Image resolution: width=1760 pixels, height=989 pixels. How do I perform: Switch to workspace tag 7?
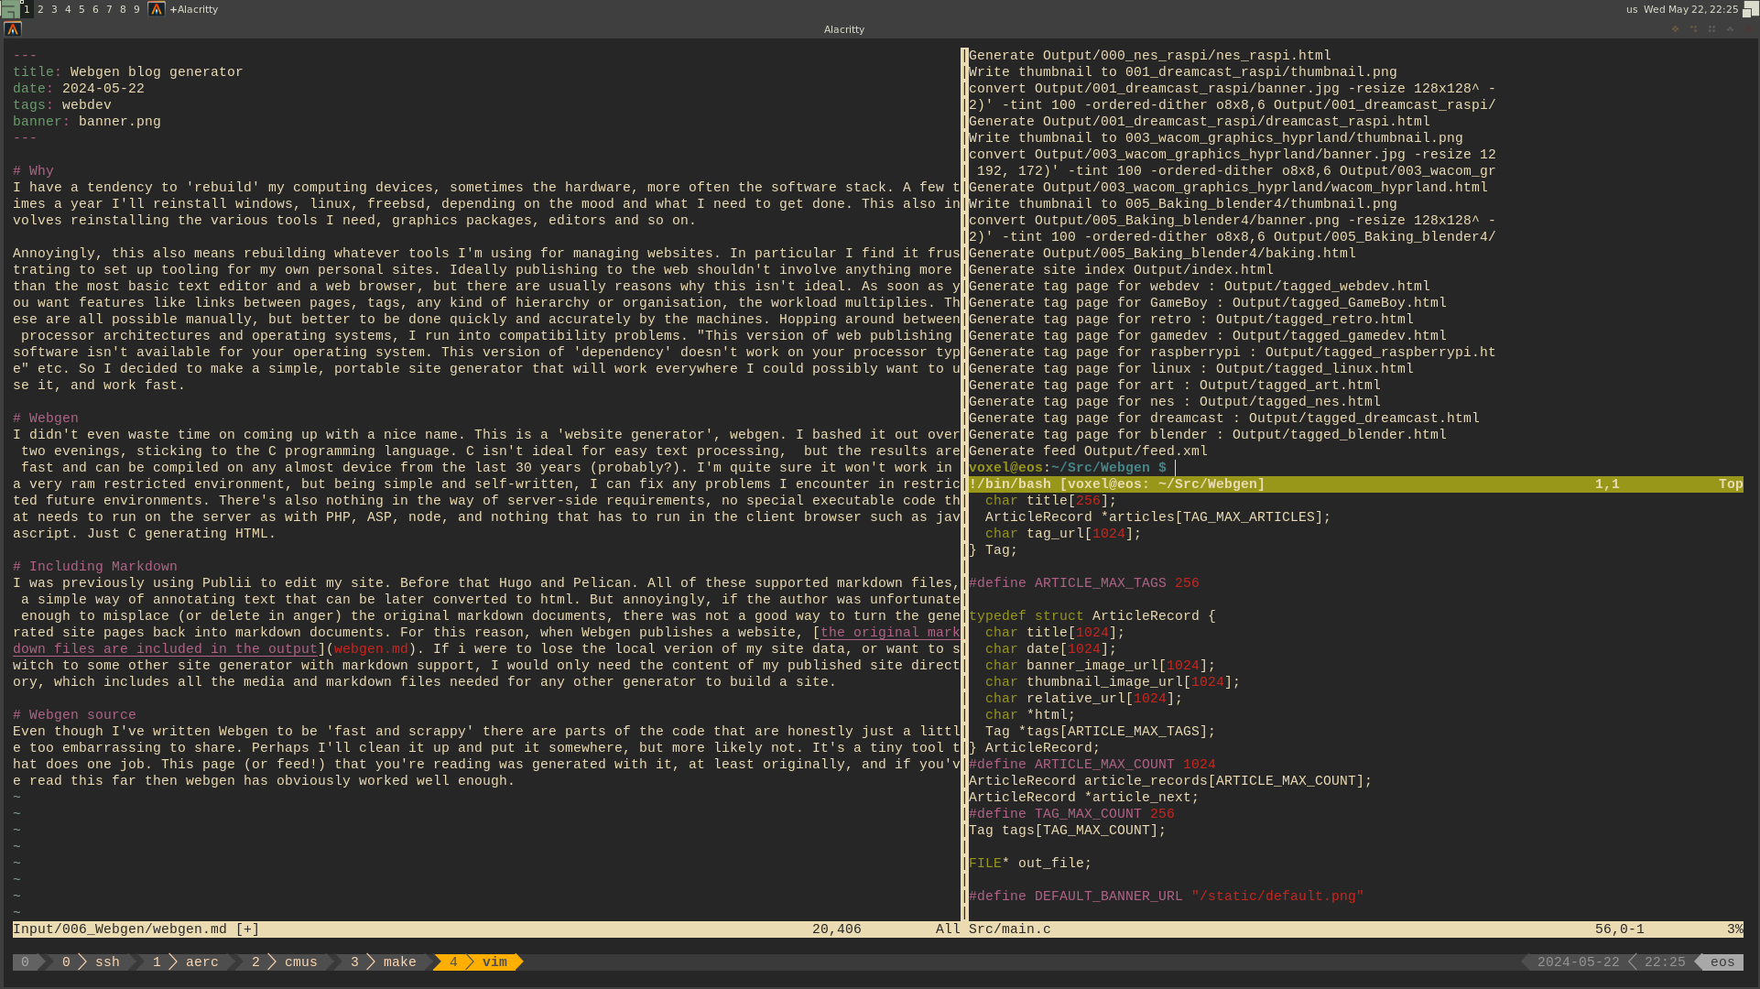pyautogui.click(x=109, y=9)
